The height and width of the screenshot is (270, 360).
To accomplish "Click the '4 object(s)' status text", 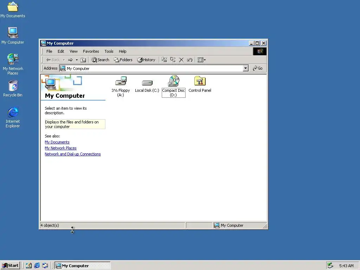I will [50, 225].
